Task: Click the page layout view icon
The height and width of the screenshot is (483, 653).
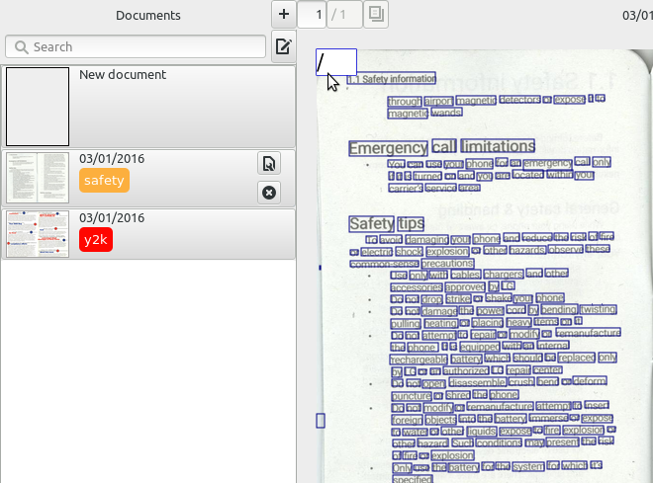Action: pyautogui.click(x=376, y=14)
